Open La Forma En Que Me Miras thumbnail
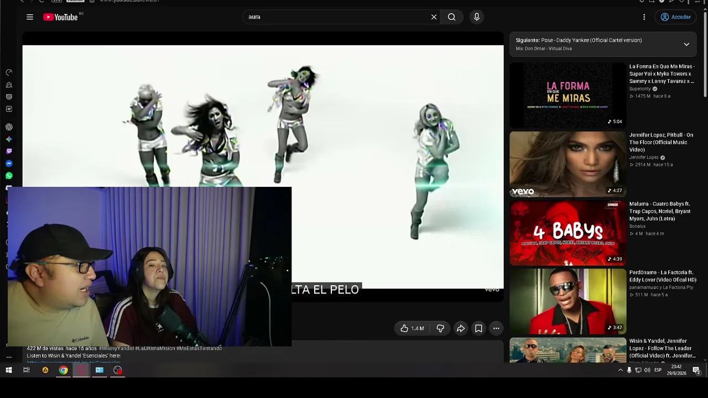Viewport: 708px width, 398px height. click(x=568, y=95)
